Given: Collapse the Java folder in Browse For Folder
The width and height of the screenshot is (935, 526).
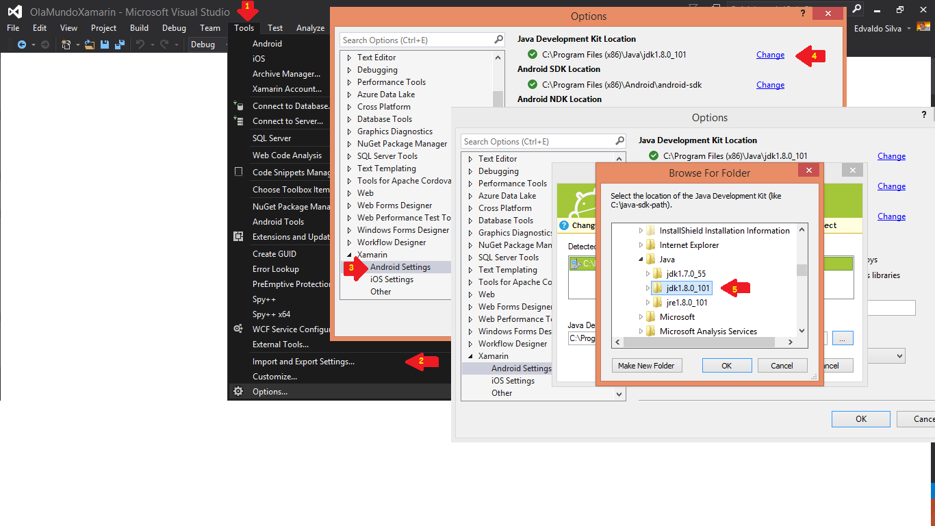Looking at the screenshot, I should pos(641,260).
